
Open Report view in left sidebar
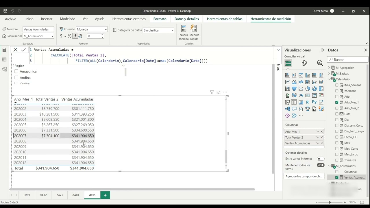4,50
